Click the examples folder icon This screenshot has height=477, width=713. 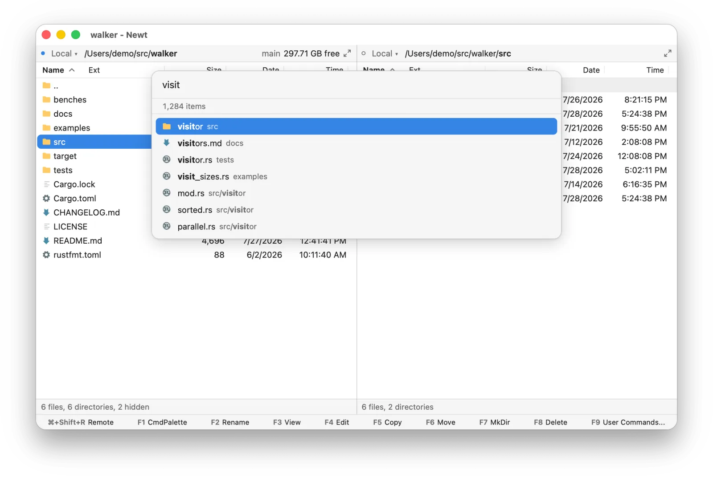[x=46, y=128]
